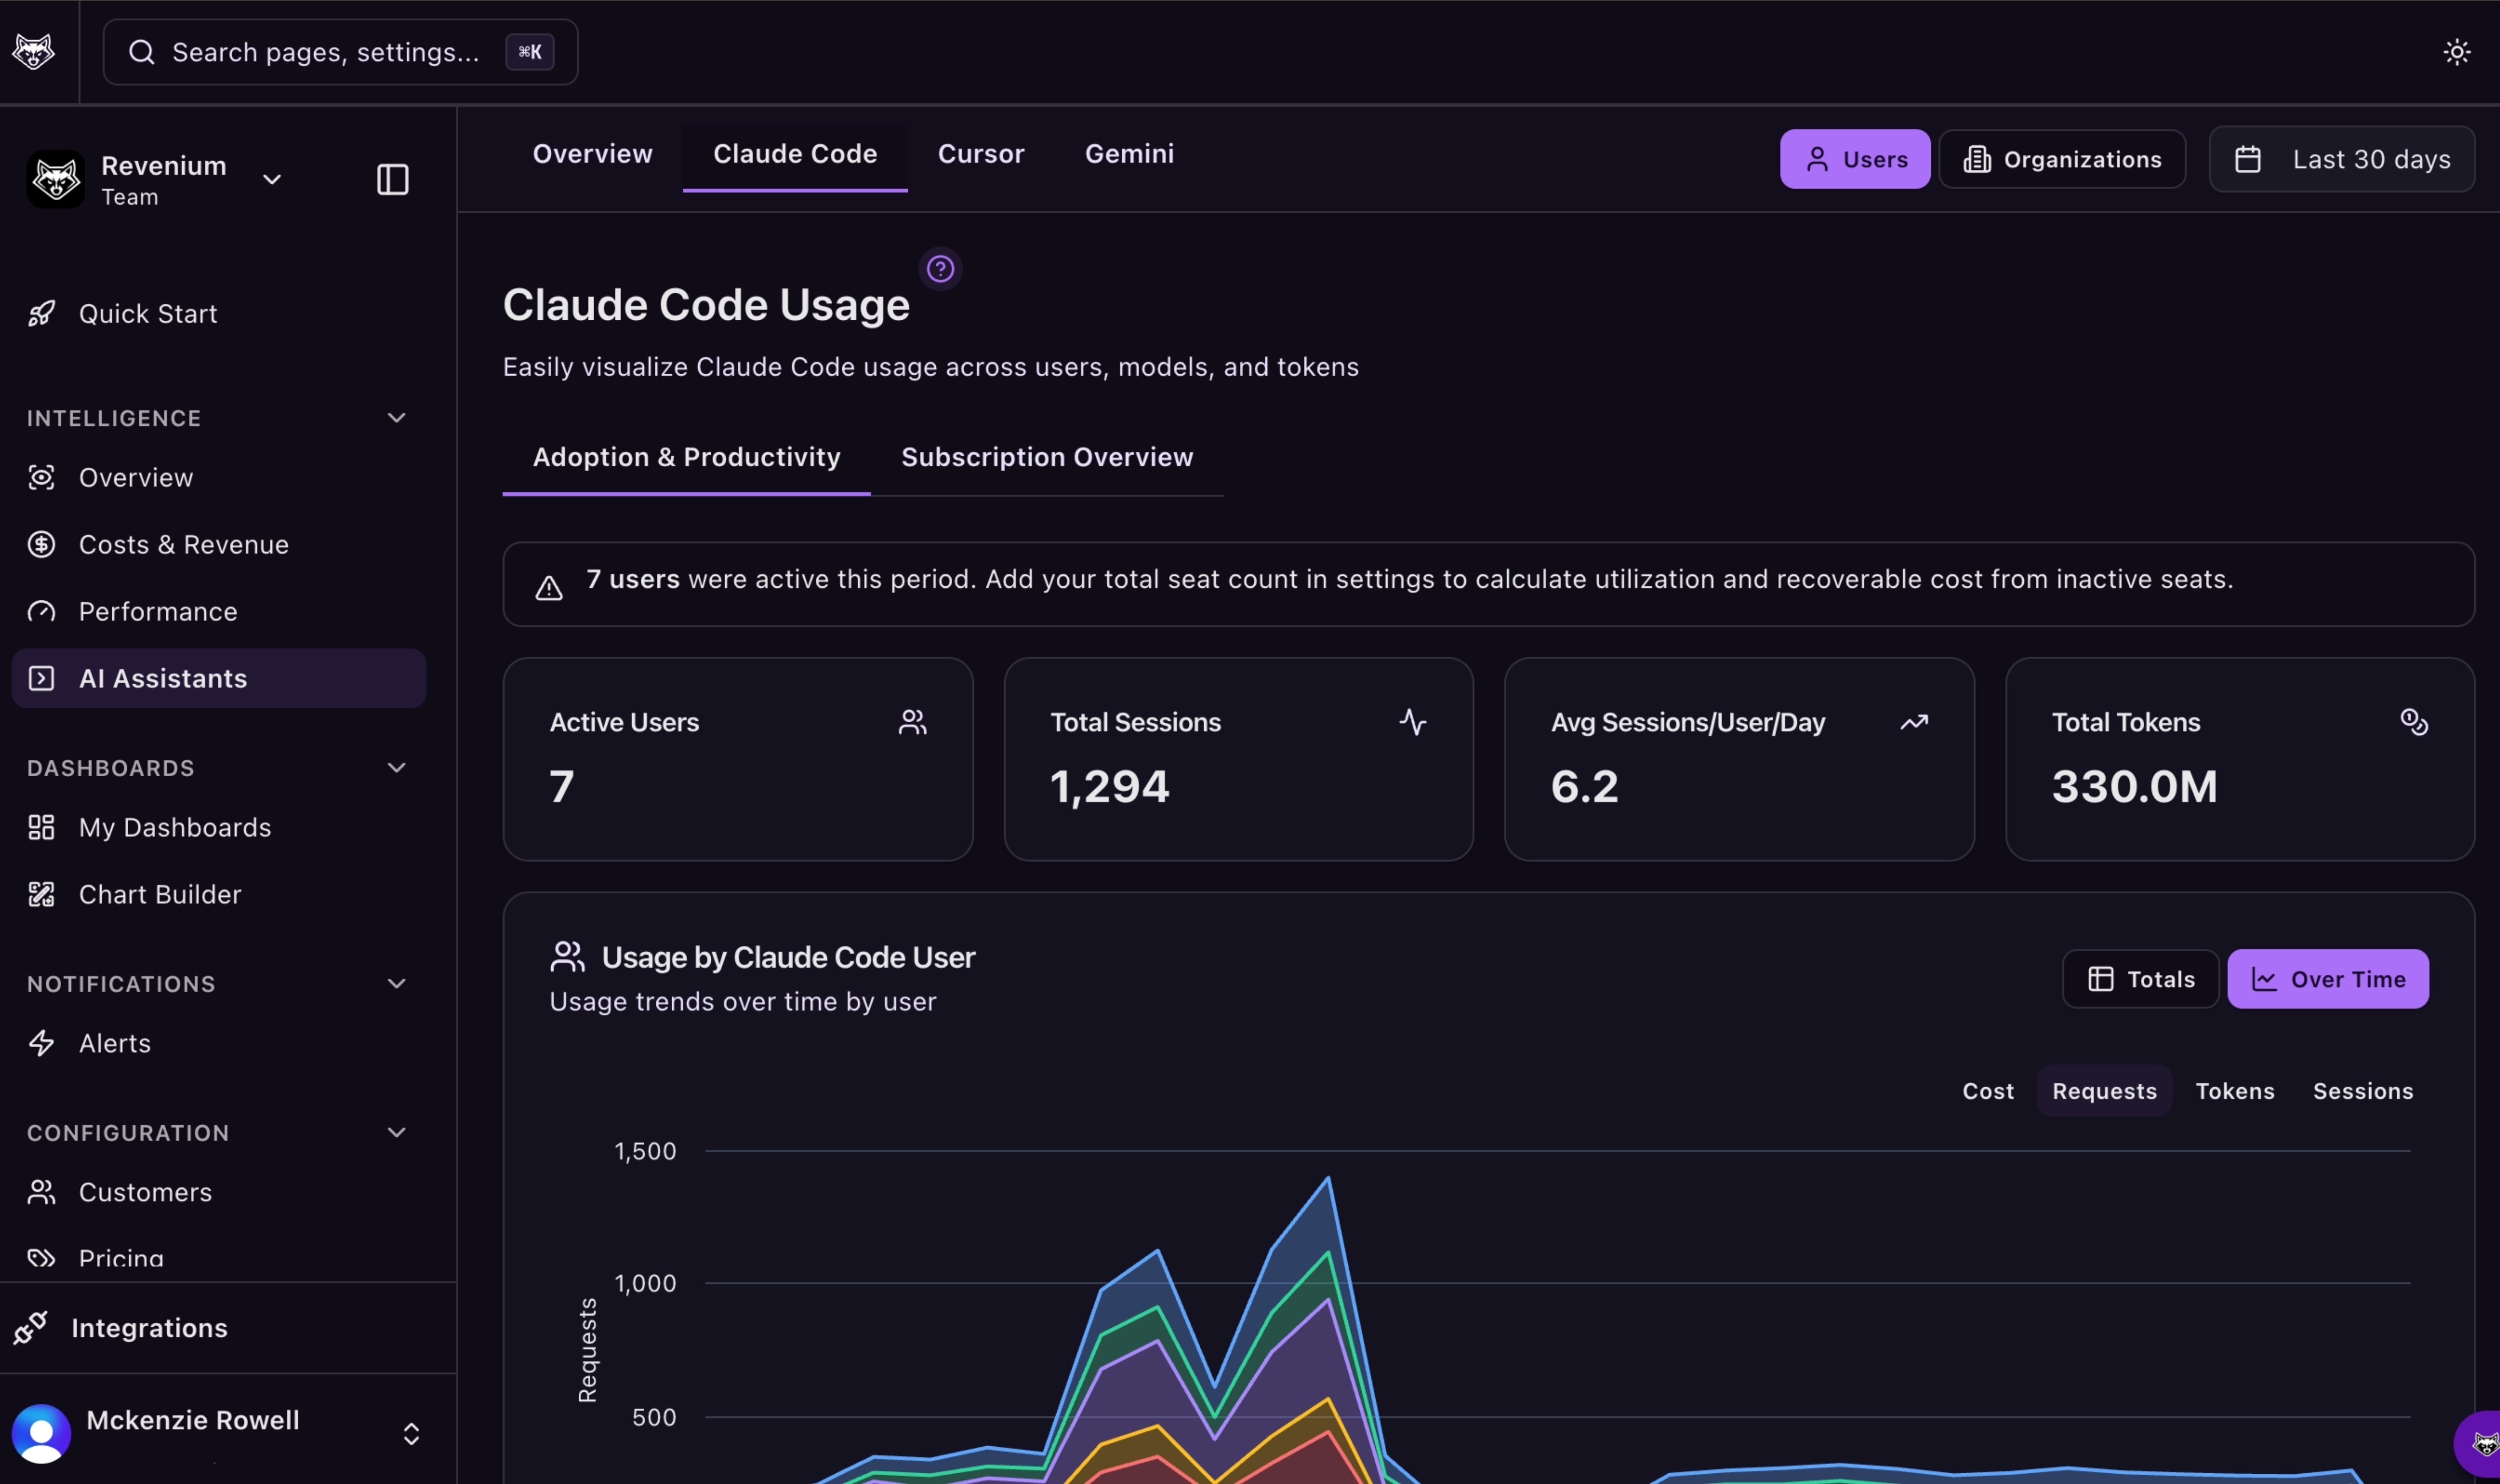This screenshot has height=1484, width=2500.
Task: Open Quick Start rocket icon
Action: [41, 314]
